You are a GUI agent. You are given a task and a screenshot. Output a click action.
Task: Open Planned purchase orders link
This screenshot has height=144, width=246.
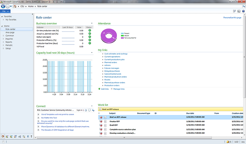115,83
